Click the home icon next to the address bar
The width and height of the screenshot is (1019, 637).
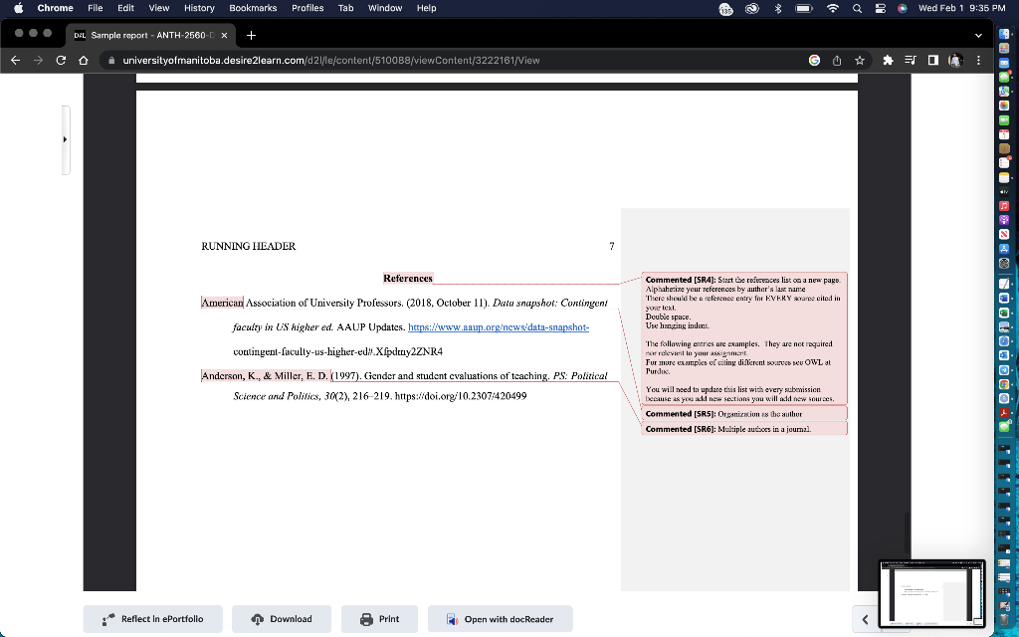click(x=84, y=60)
